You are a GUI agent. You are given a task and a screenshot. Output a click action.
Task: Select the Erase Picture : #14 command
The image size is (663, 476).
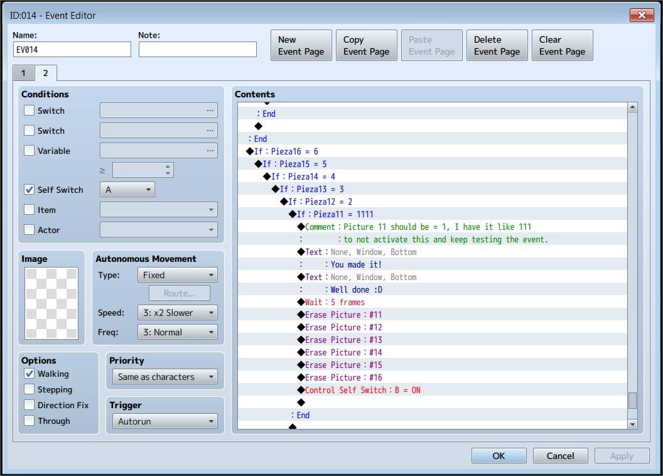point(432,352)
